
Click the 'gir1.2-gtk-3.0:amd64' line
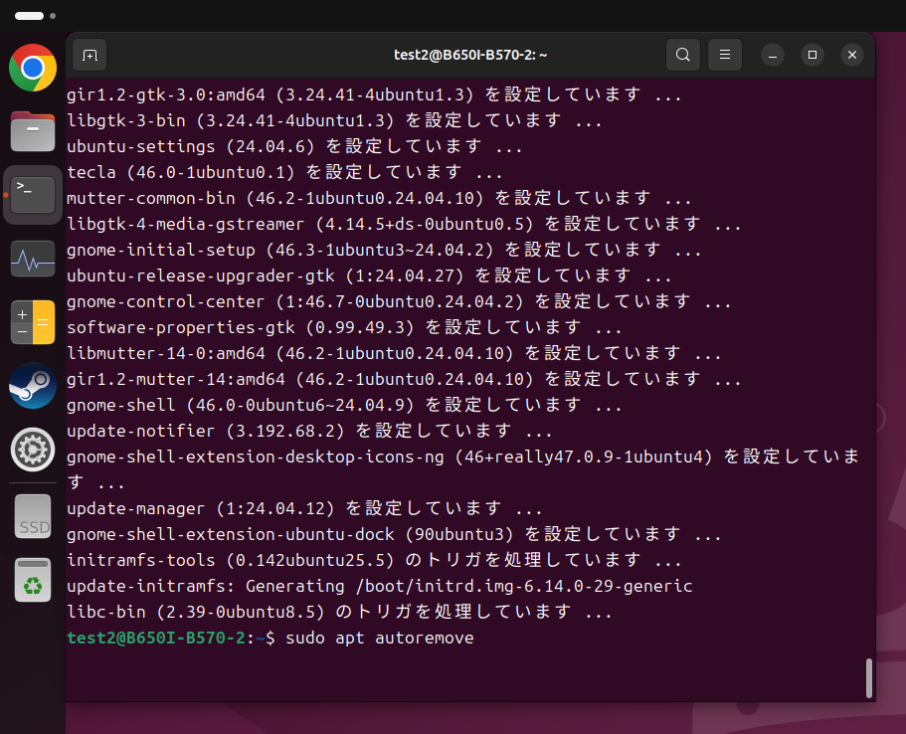(374, 94)
